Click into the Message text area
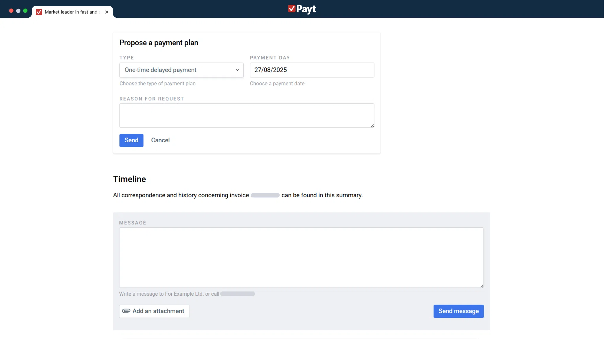 tap(301, 257)
